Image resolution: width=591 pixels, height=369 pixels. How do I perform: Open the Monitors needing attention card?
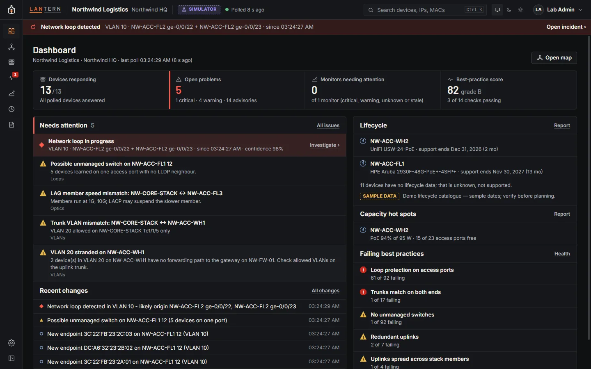(373, 90)
